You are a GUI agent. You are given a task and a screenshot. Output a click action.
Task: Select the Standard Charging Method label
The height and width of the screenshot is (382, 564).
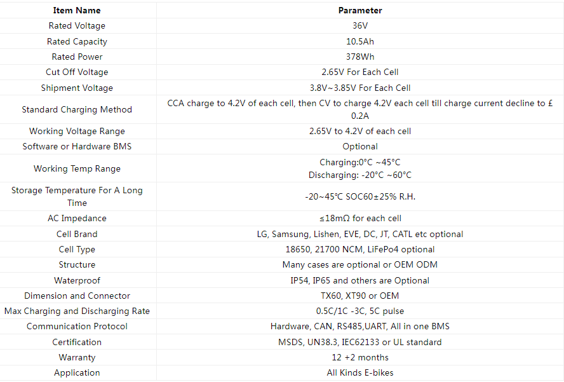pyautogui.click(x=77, y=109)
